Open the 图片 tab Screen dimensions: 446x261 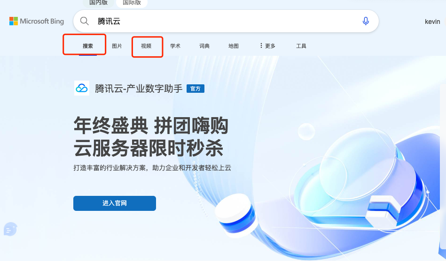coord(117,46)
